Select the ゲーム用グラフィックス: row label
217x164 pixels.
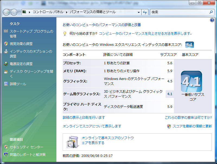[x=82, y=94]
